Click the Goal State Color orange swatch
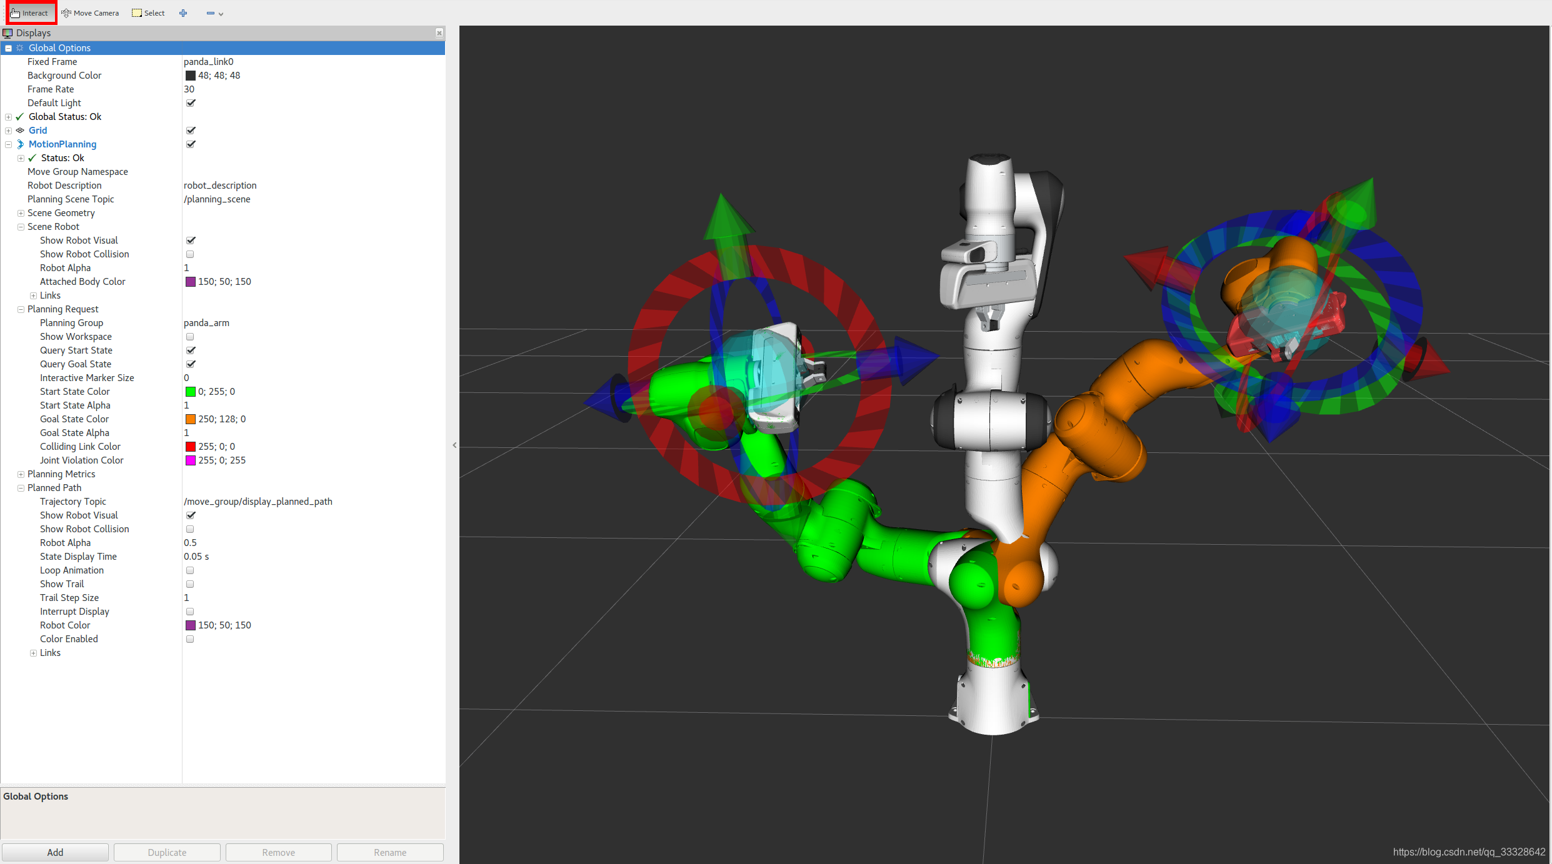Viewport: 1552px width, 864px height. 191,419
